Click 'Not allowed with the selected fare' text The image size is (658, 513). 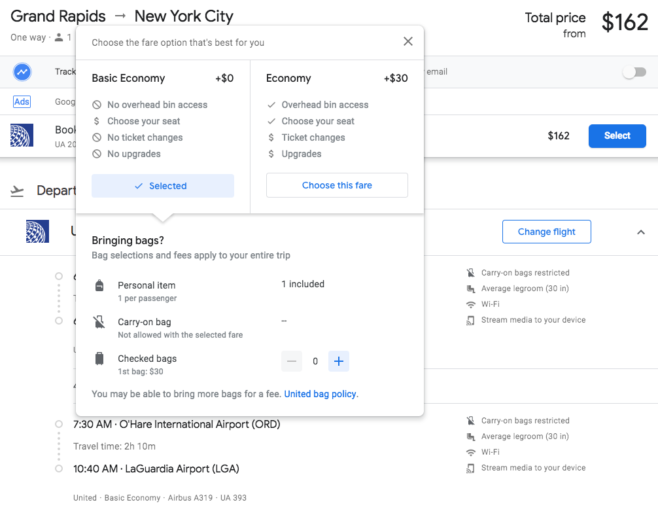coord(181,335)
